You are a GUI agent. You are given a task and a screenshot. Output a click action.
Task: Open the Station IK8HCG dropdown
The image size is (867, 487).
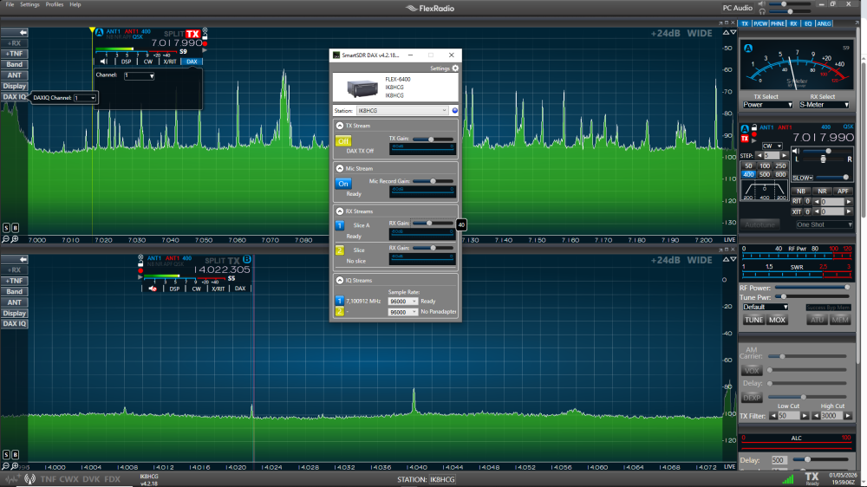[402, 111]
